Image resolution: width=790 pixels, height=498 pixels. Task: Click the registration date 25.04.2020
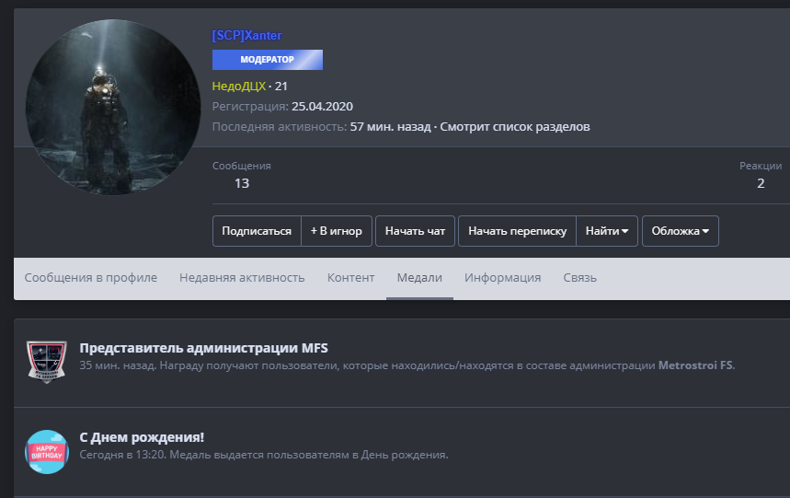323,107
